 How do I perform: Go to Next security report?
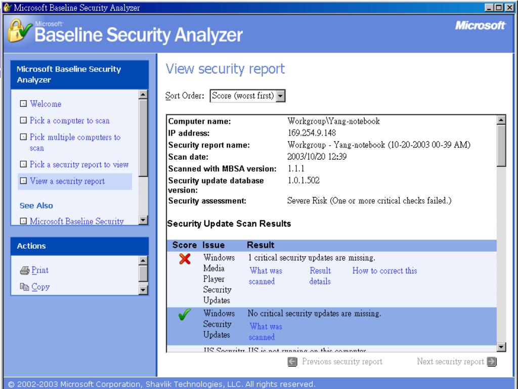point(451,362)
